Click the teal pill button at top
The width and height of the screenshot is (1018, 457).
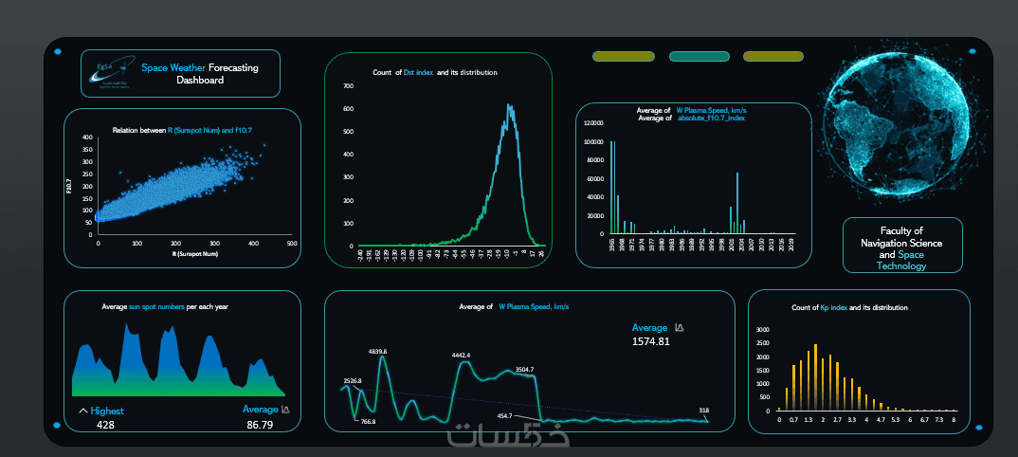(700, 57)
